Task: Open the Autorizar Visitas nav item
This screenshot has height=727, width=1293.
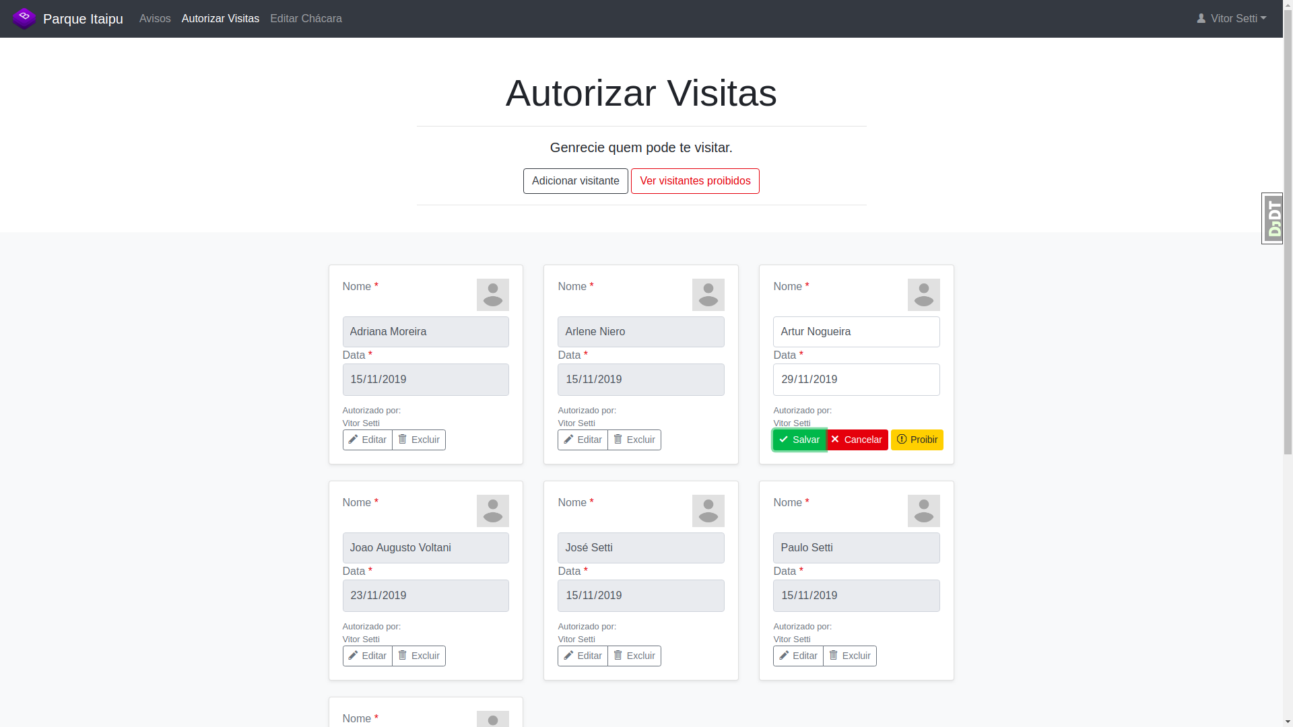Action: pyautogui.click(x=220, y=18)
